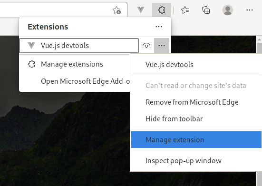Open the Extensions panel more options dots
Image resolution: width=262 pixels, height=186 pixels.
(158, 27)
